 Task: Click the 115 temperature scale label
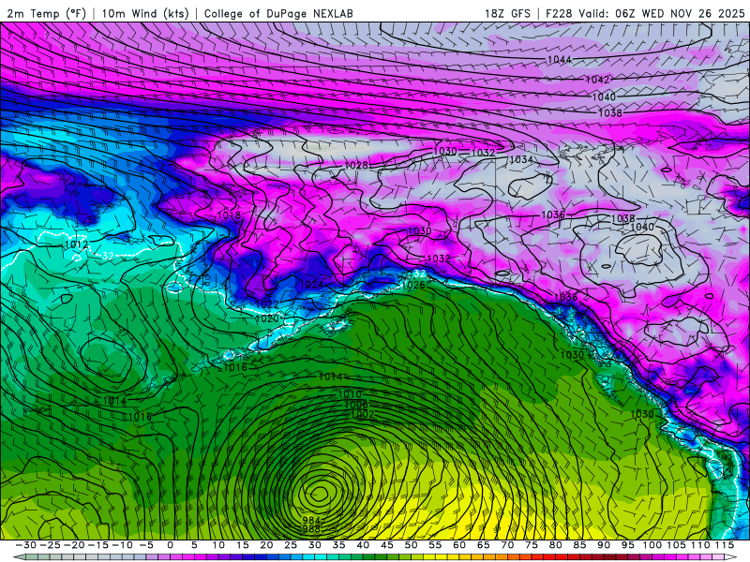point(725,545)
